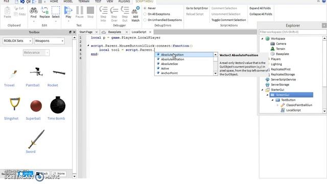This screenshot has width=327, height=184.
Task: Select the Superball thumbnail
Action: [36, 106]
